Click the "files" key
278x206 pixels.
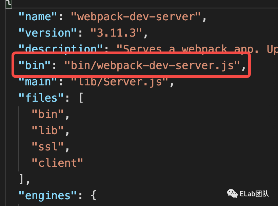41,98
